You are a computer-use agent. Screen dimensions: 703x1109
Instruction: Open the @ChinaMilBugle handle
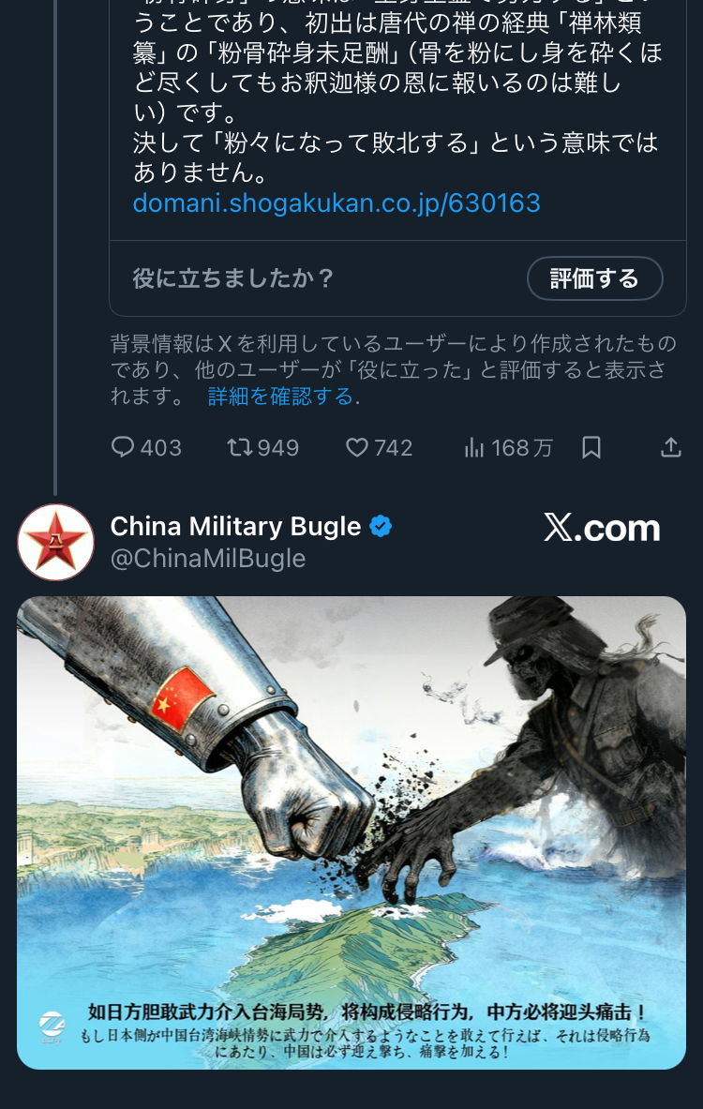[208, 559]
